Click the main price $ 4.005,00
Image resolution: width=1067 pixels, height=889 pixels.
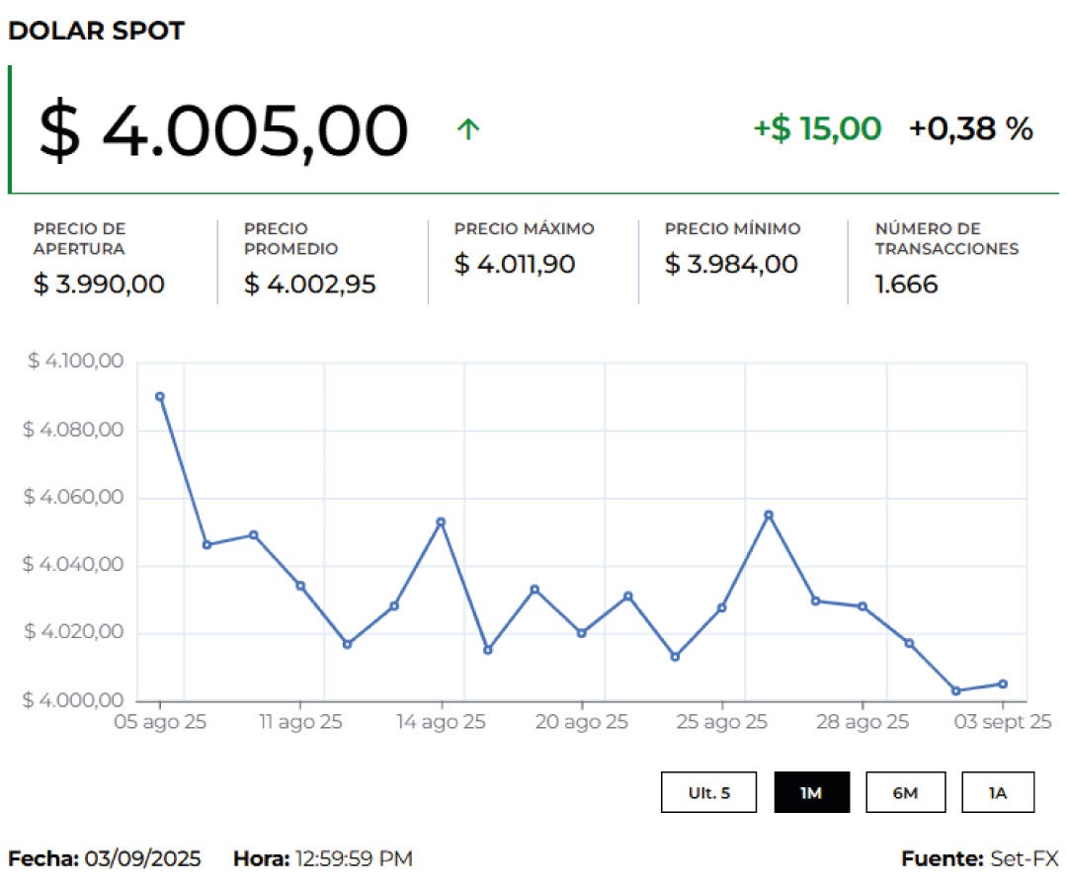223,130
